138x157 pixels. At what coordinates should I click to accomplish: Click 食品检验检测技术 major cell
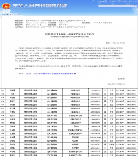(x=75, y=134)
